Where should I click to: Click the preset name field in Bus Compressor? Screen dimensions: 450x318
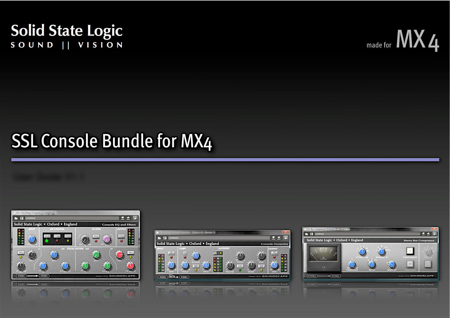(367, 234)
